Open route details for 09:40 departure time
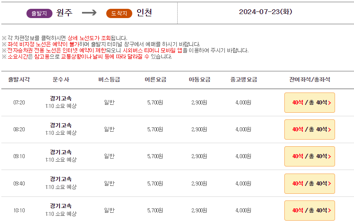This screenshot has height=222, width=354. [x=19, y=184]
